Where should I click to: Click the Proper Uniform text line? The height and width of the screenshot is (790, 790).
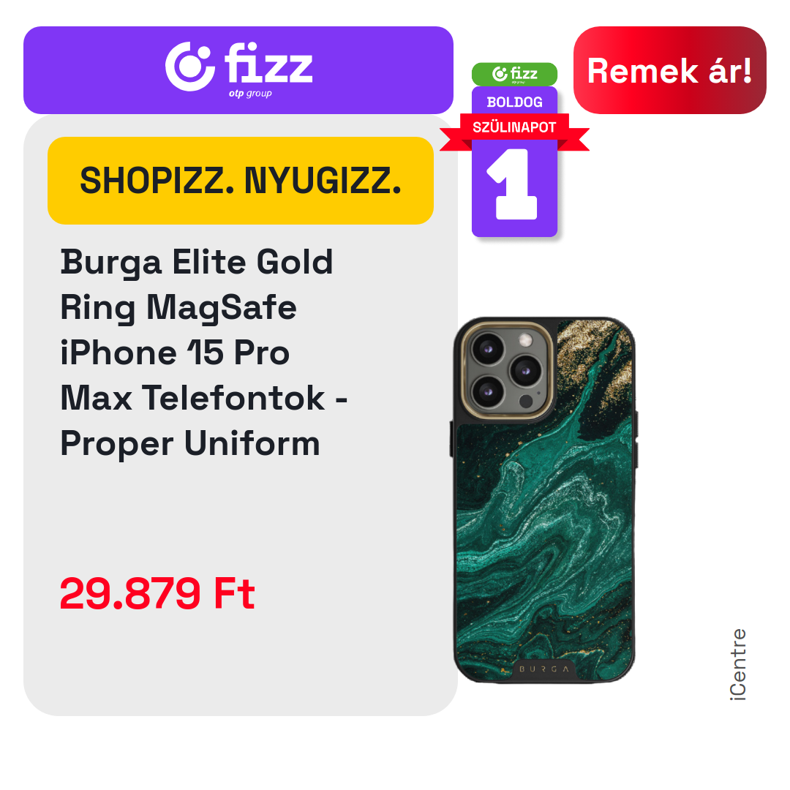pos(190,444)
